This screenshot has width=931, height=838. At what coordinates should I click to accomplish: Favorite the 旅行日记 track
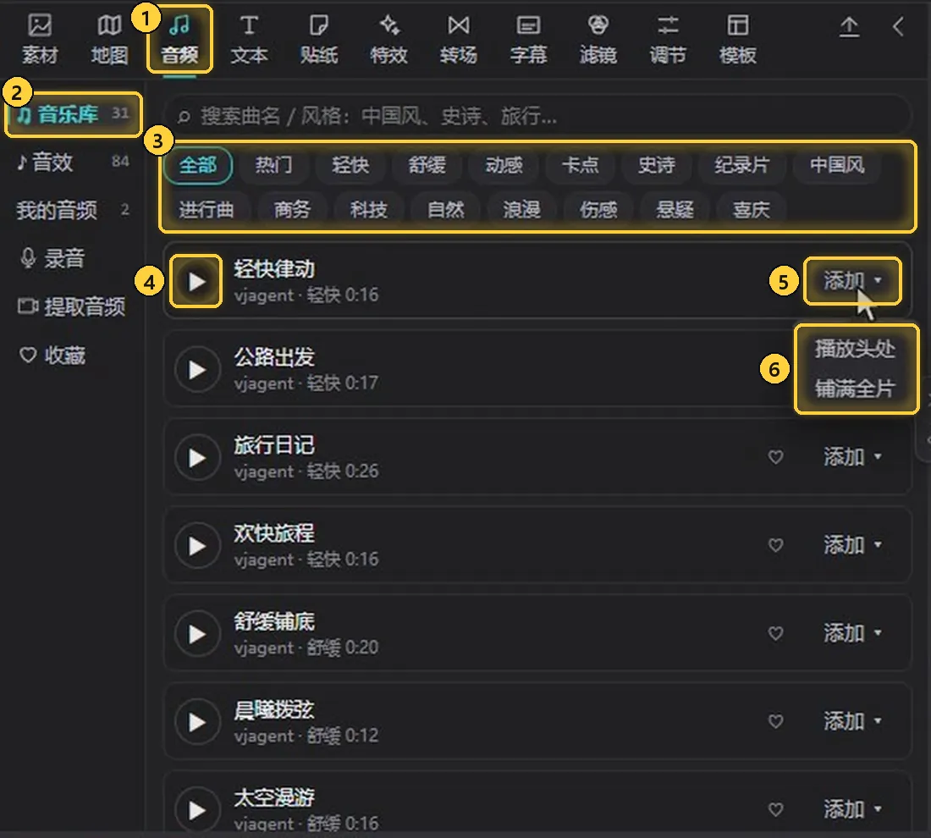coord(775,457)
